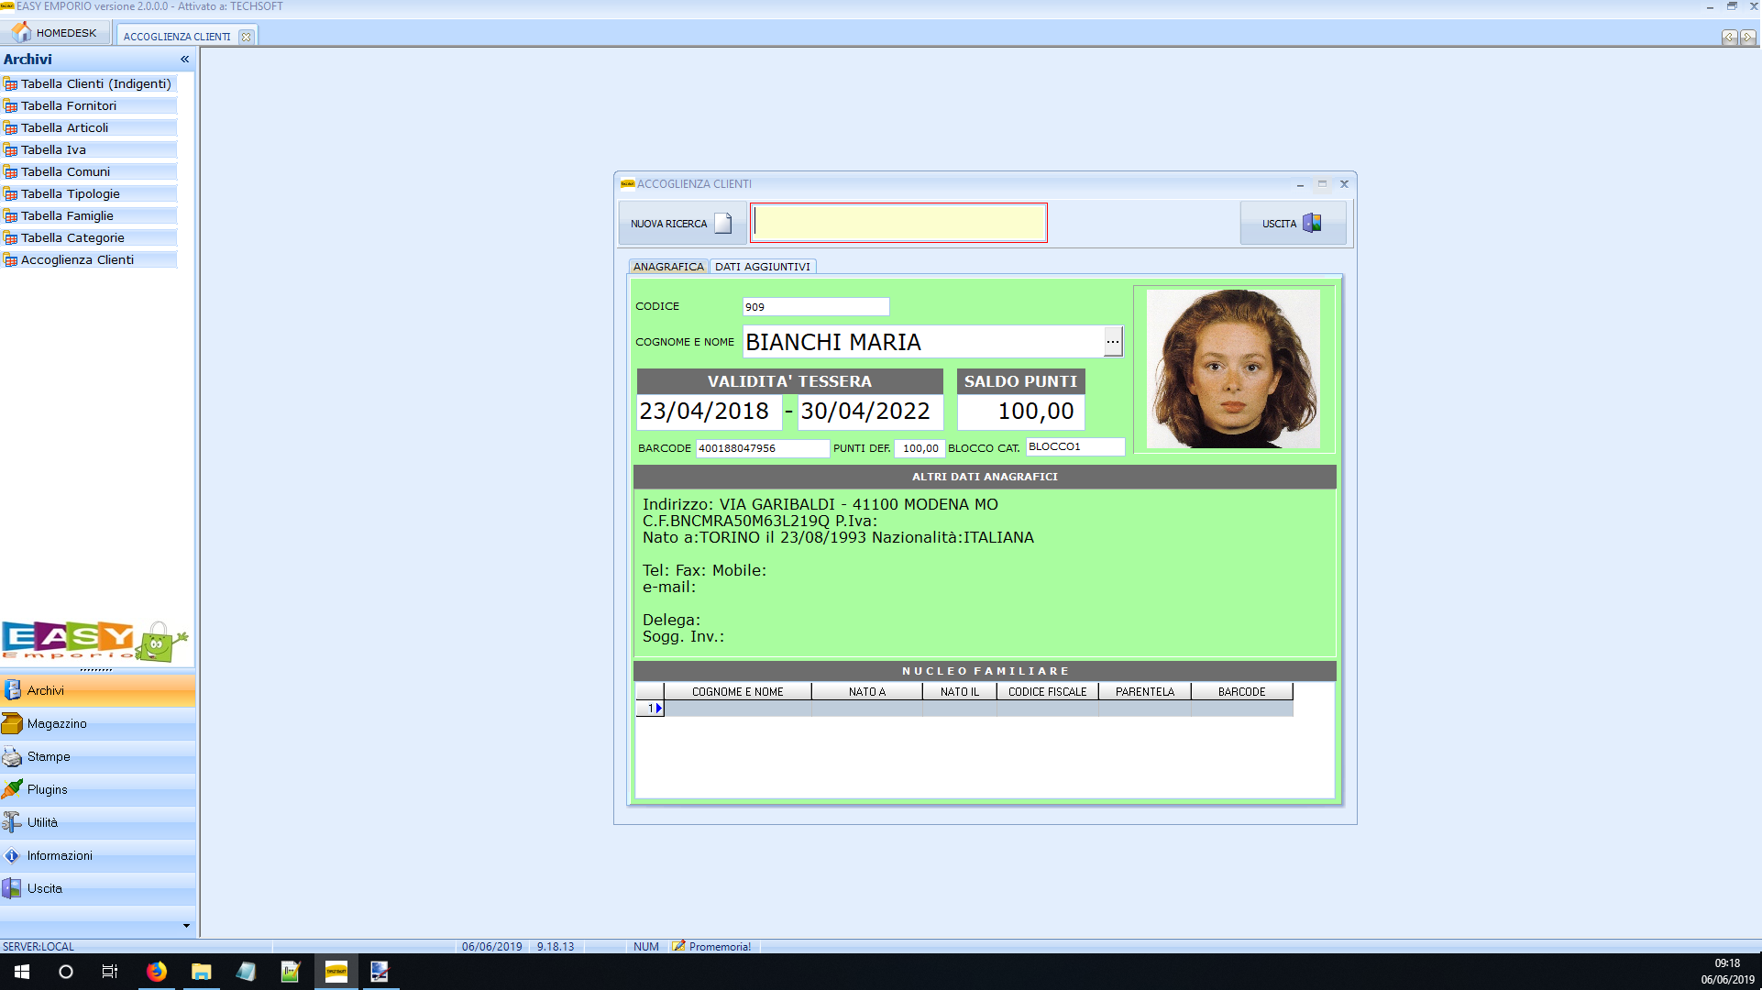Click PARENTELA column header
Image resolution: width=1762 pixels, height=990 pixels.
pos(1145,692)
